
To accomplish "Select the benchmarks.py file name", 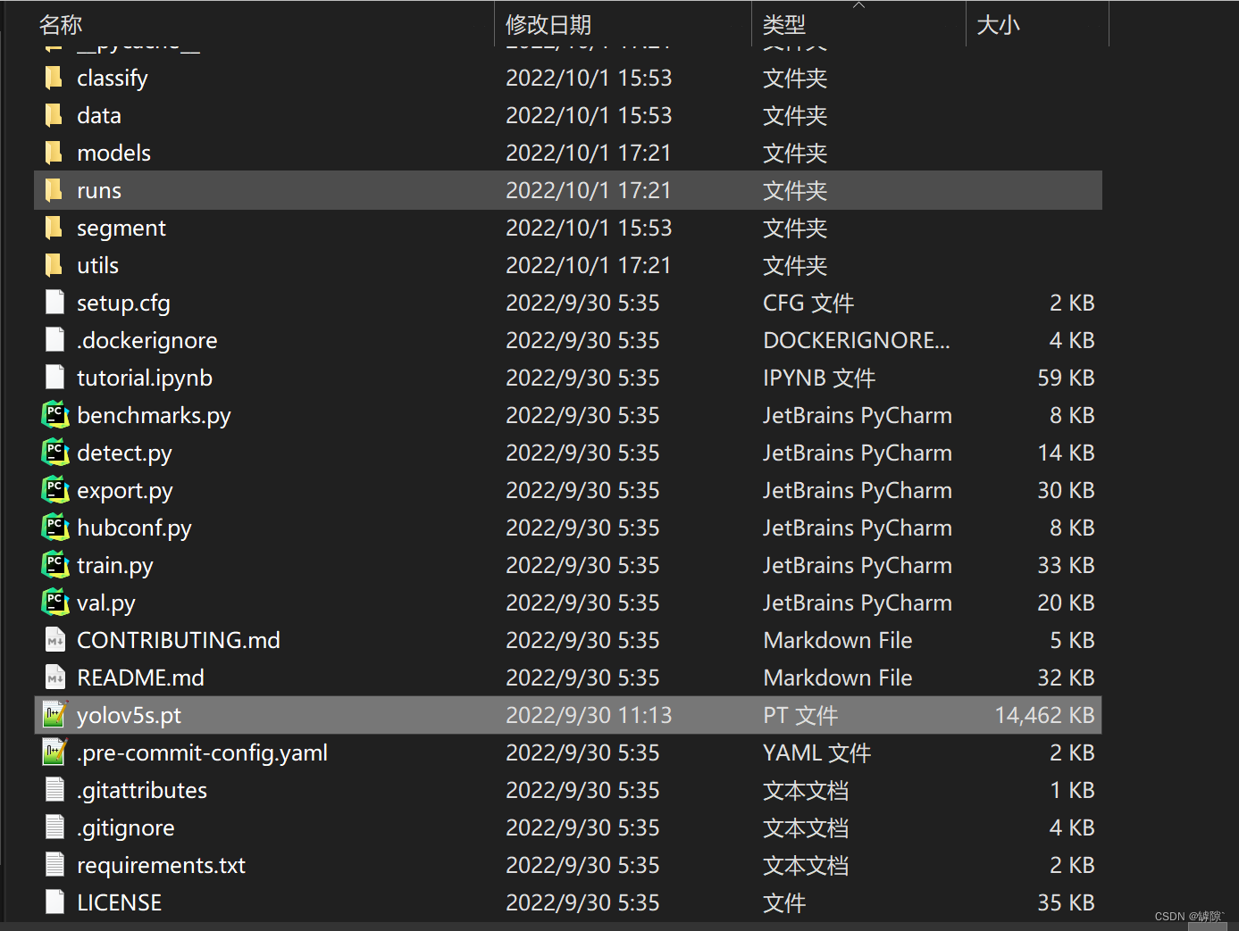I will [154, 416].
